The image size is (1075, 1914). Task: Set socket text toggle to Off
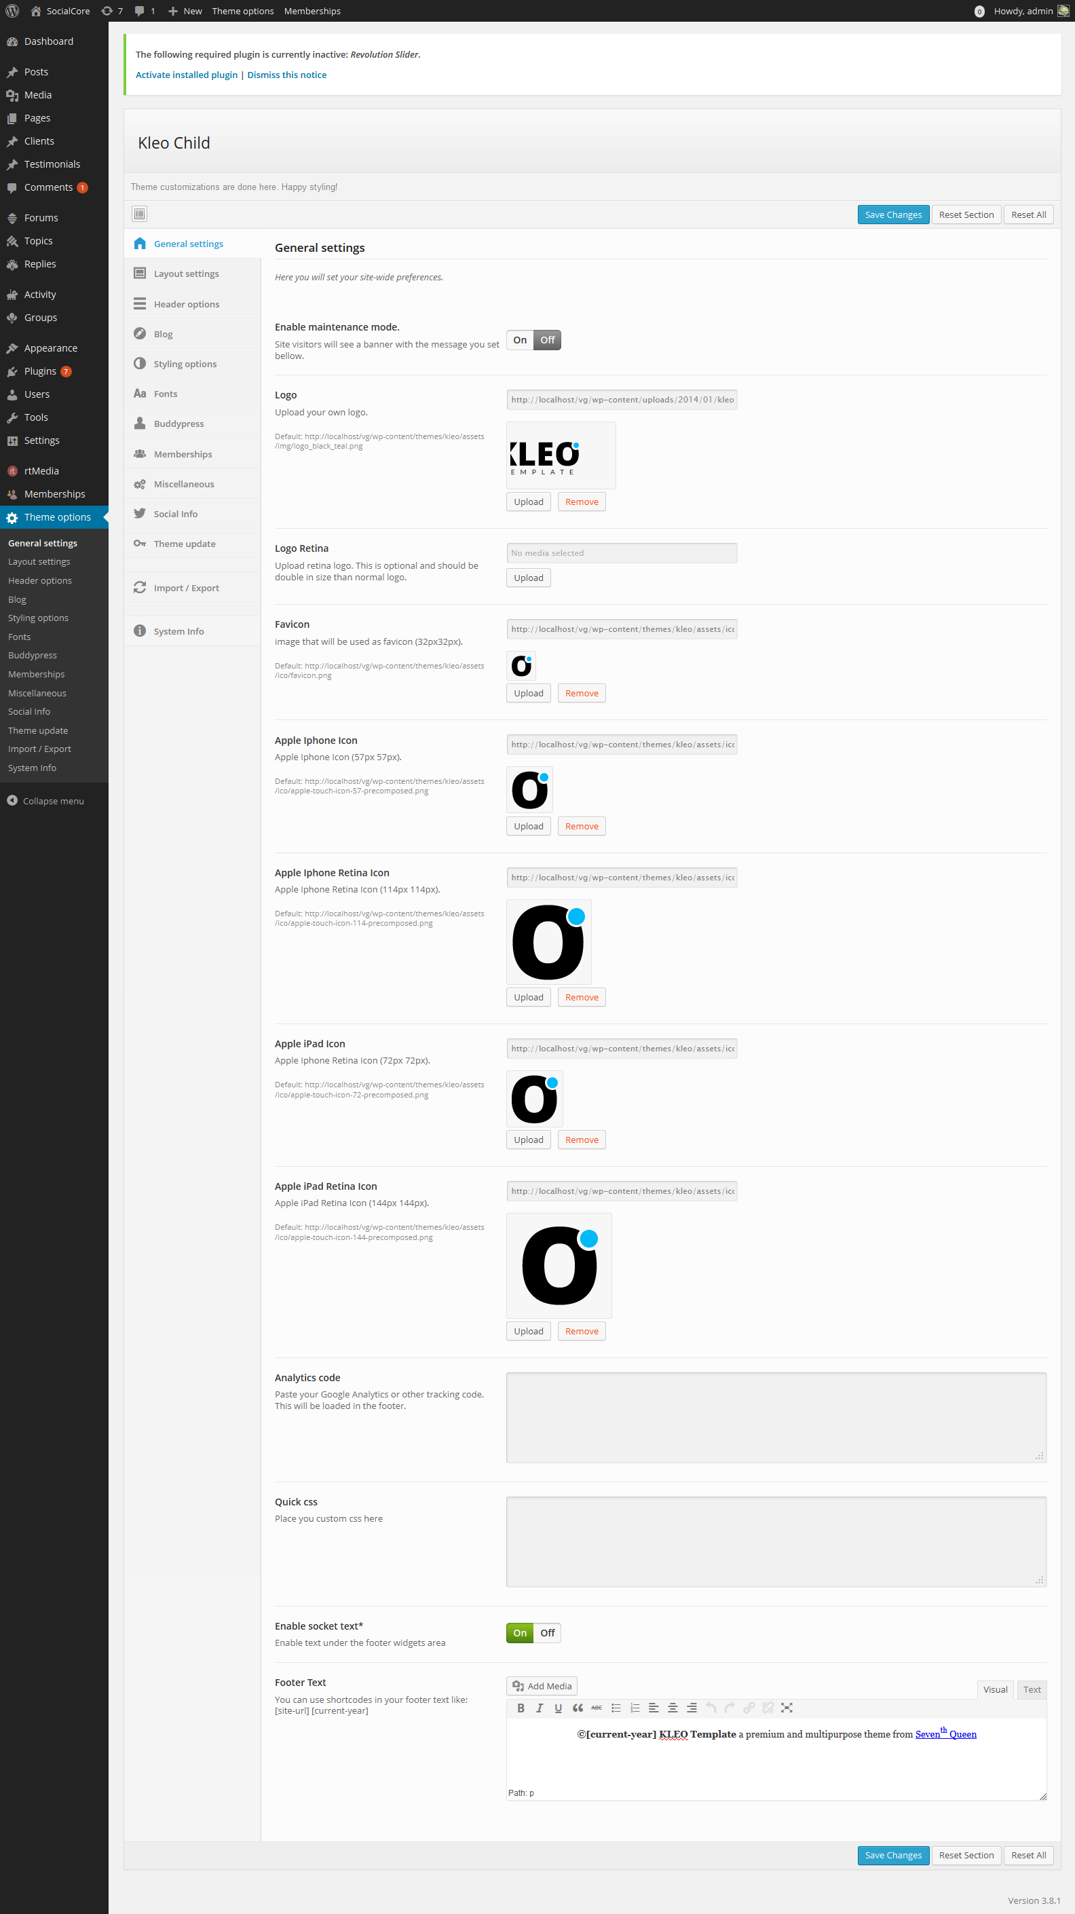[547, 1632]
